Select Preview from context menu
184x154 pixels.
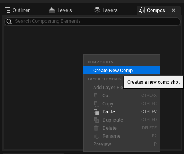[x=122, y=144]
